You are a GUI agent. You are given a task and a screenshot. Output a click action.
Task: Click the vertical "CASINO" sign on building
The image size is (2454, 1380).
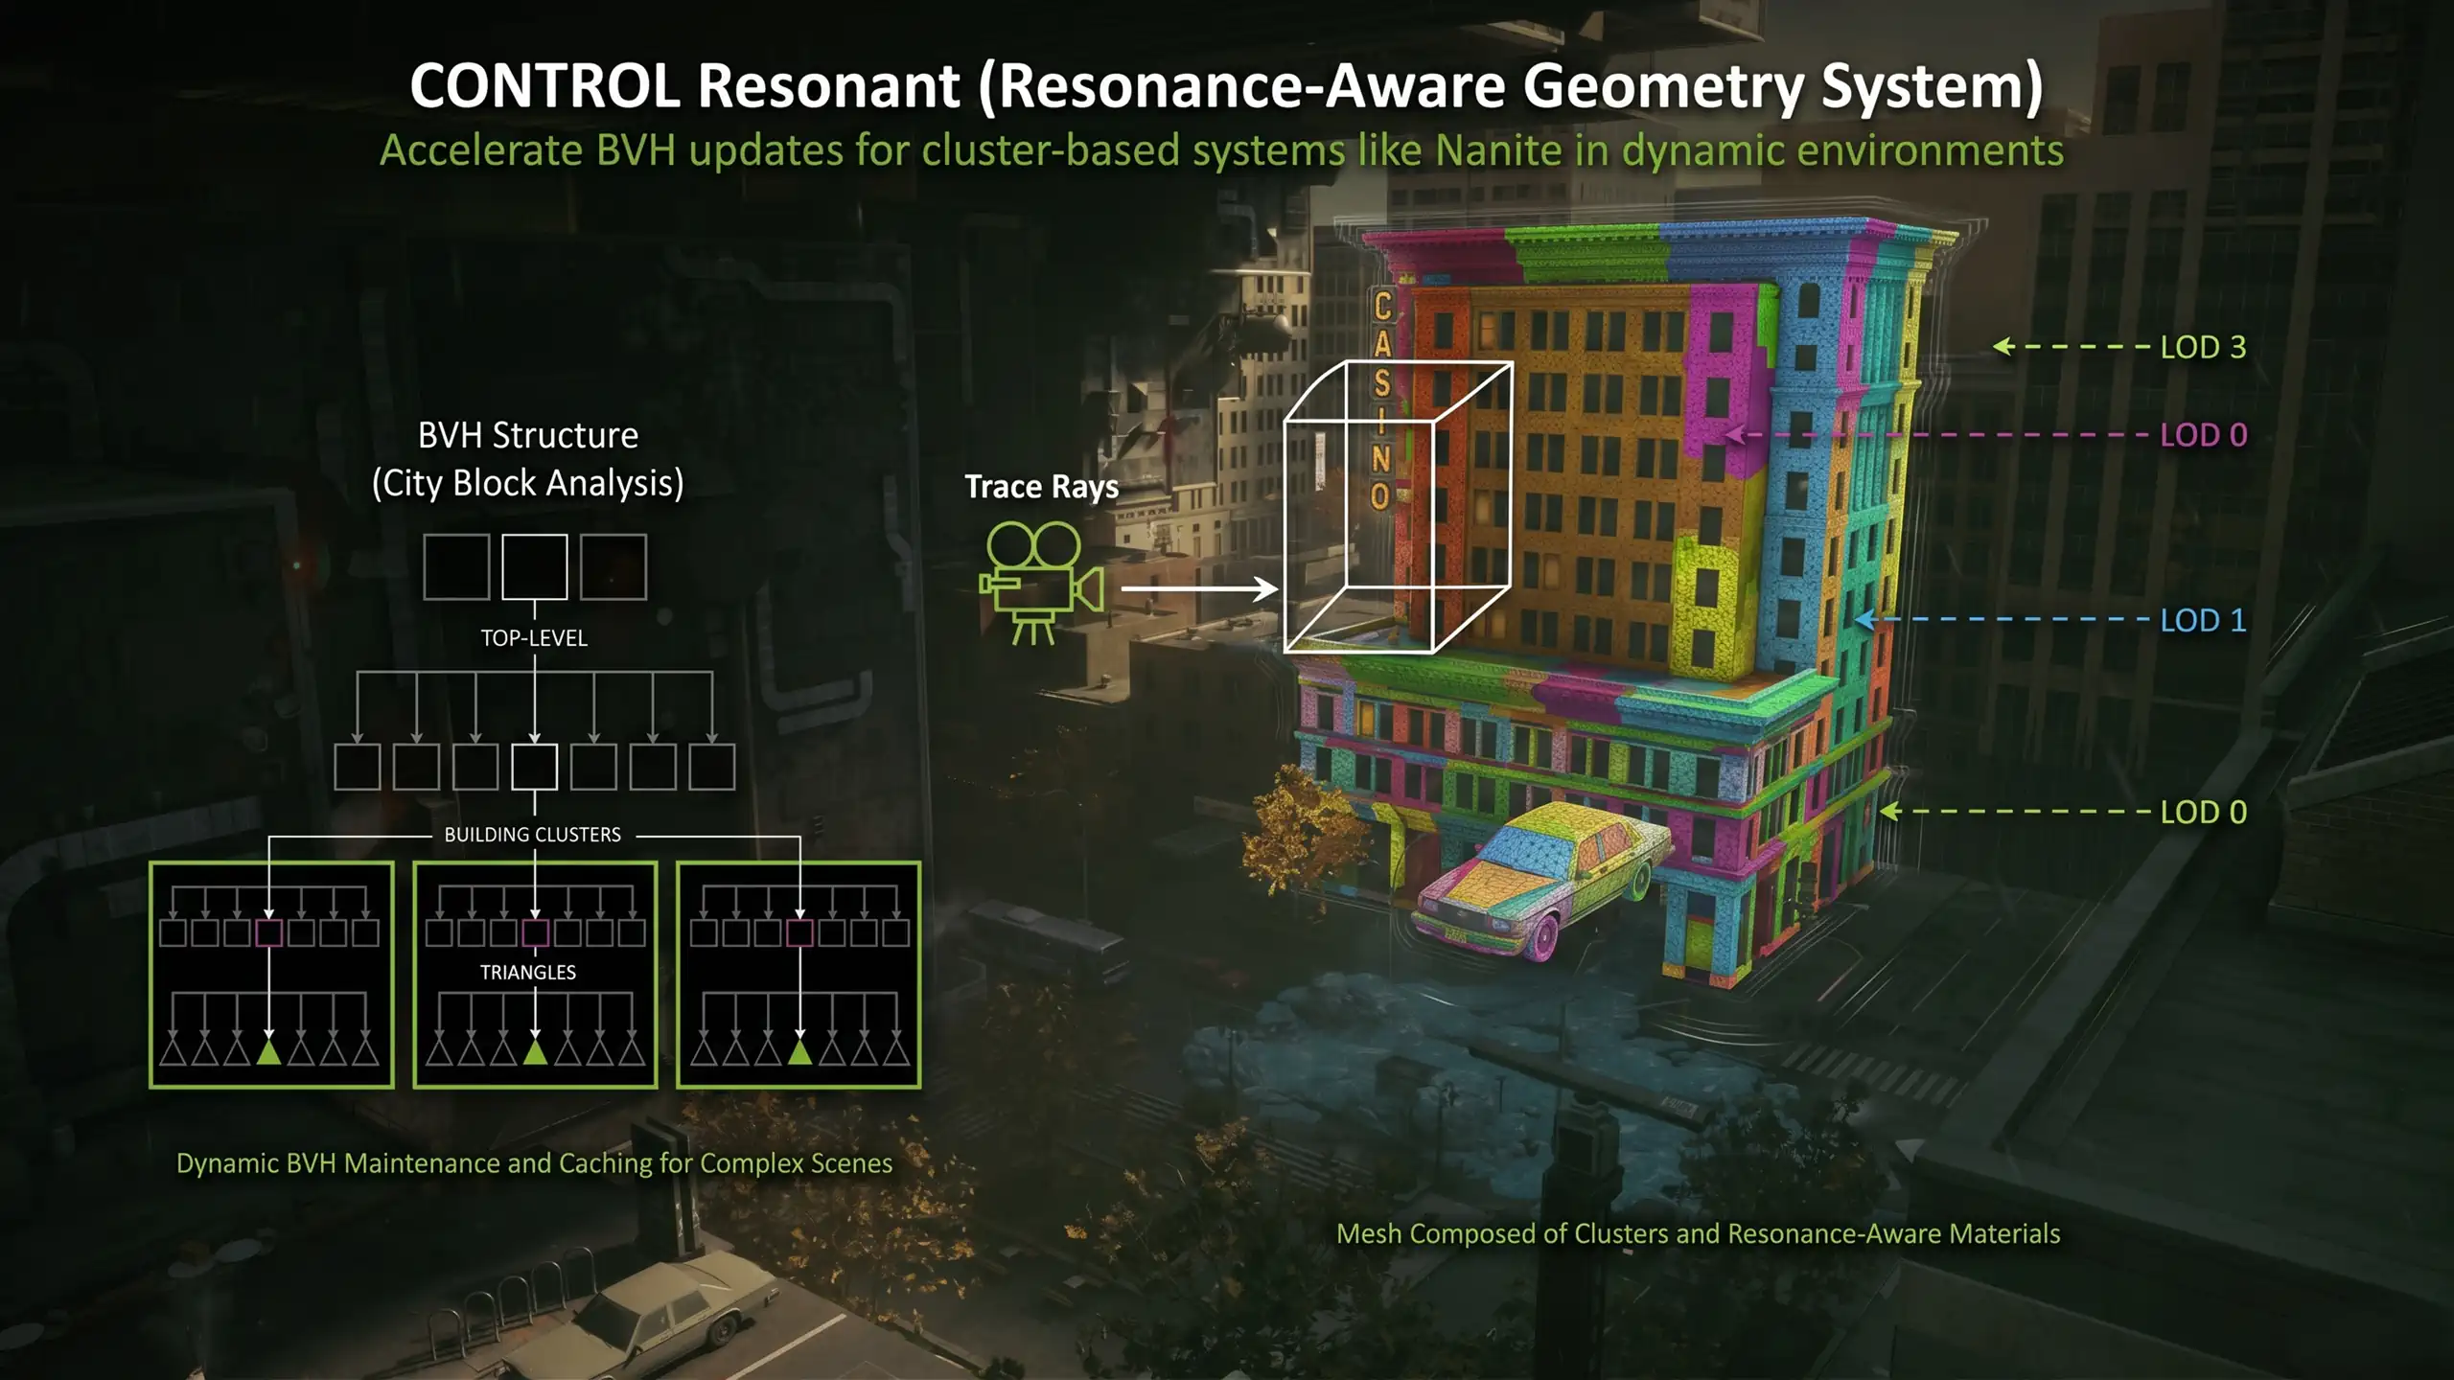(x=1381, y=400)
